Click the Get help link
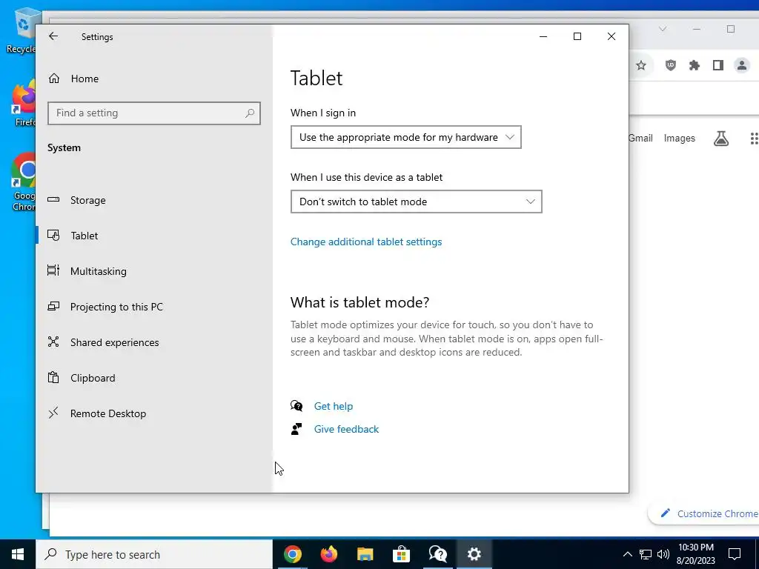 tap(334, 407)
